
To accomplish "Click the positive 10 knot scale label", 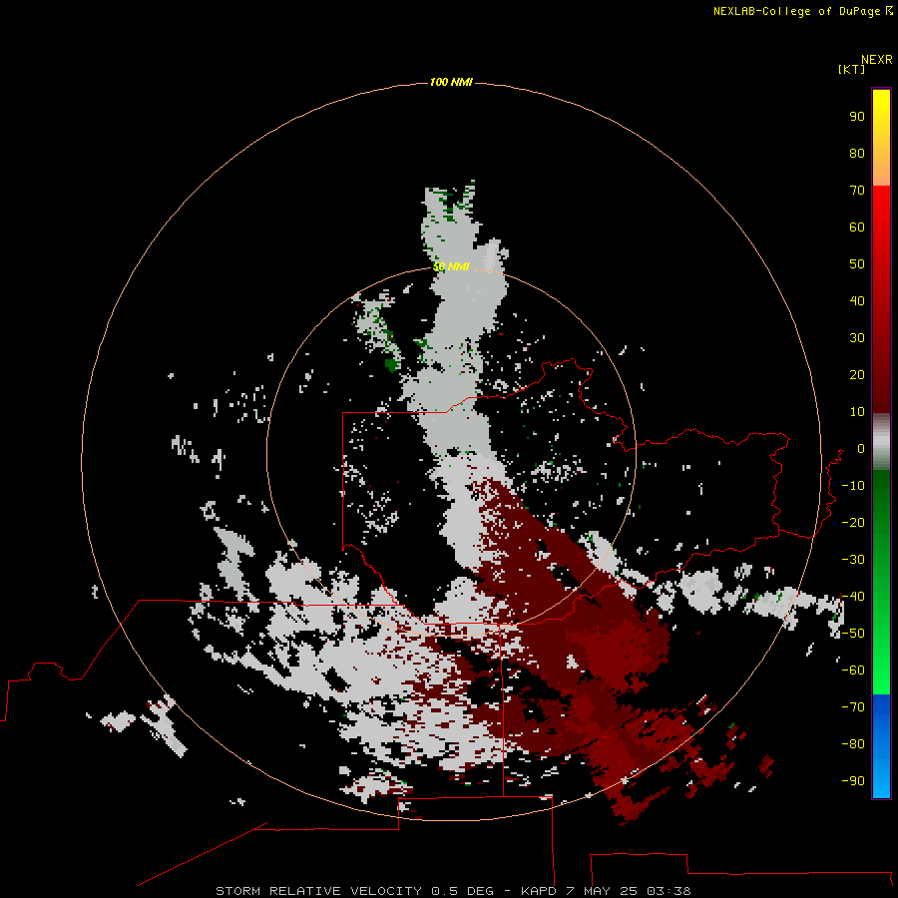I will (x=857, y=412).
